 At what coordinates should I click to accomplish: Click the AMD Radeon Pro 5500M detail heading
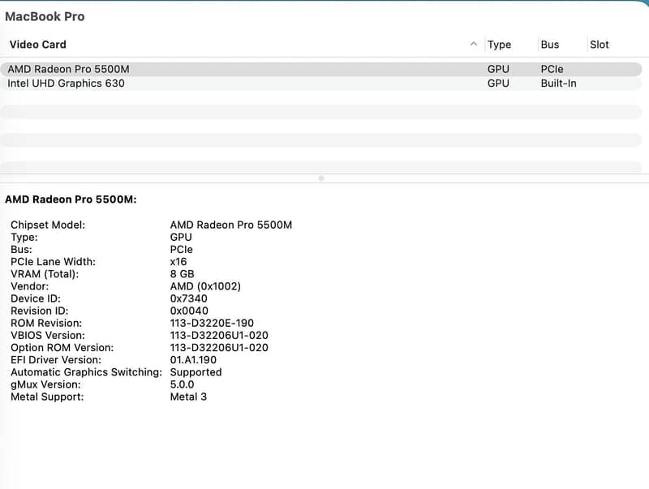pyautogui.click(x=71, y=199)
